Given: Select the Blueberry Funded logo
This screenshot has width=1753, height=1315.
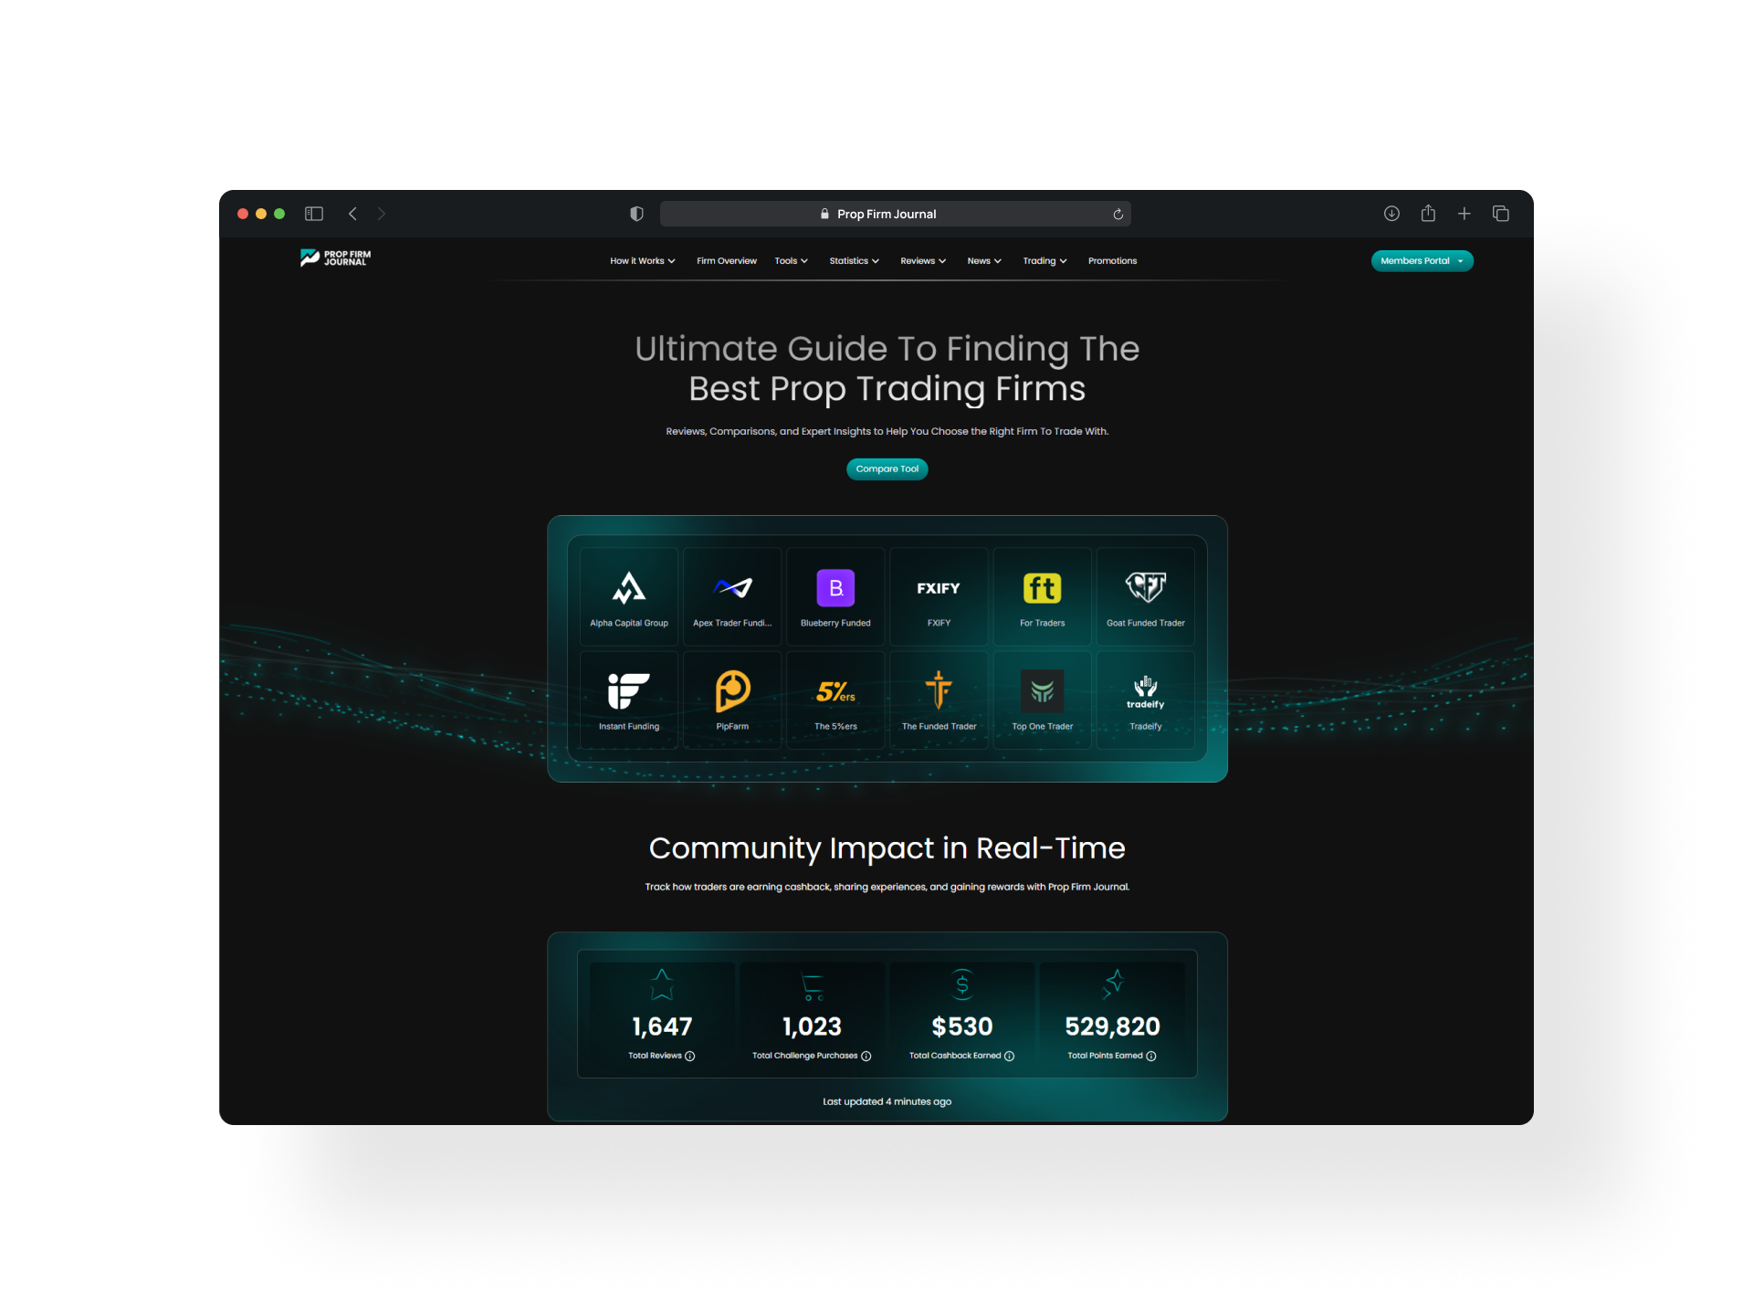Looking at the screenshot, I should point(835,588).
